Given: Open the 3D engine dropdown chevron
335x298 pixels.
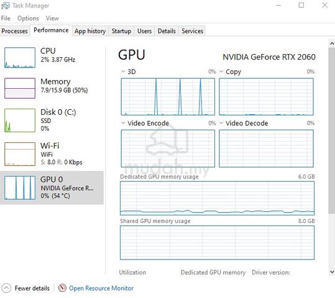Looking at the screenshot, I should (x=123, y=71).
